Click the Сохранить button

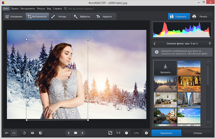click(179, 16)
